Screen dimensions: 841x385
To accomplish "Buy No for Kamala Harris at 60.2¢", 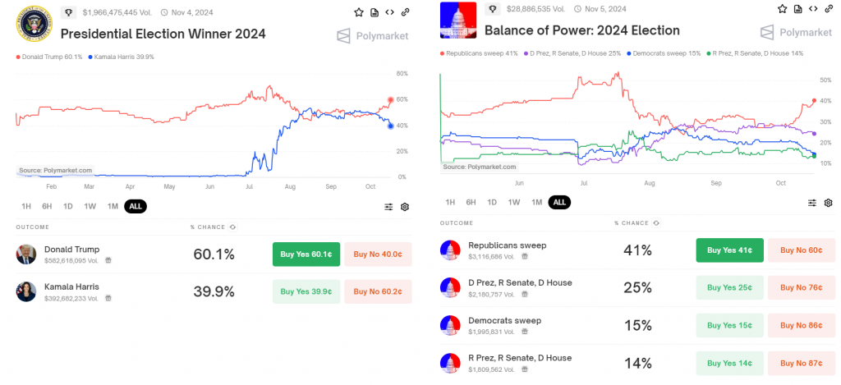I will pyautogui.click(x=378, y=291).
